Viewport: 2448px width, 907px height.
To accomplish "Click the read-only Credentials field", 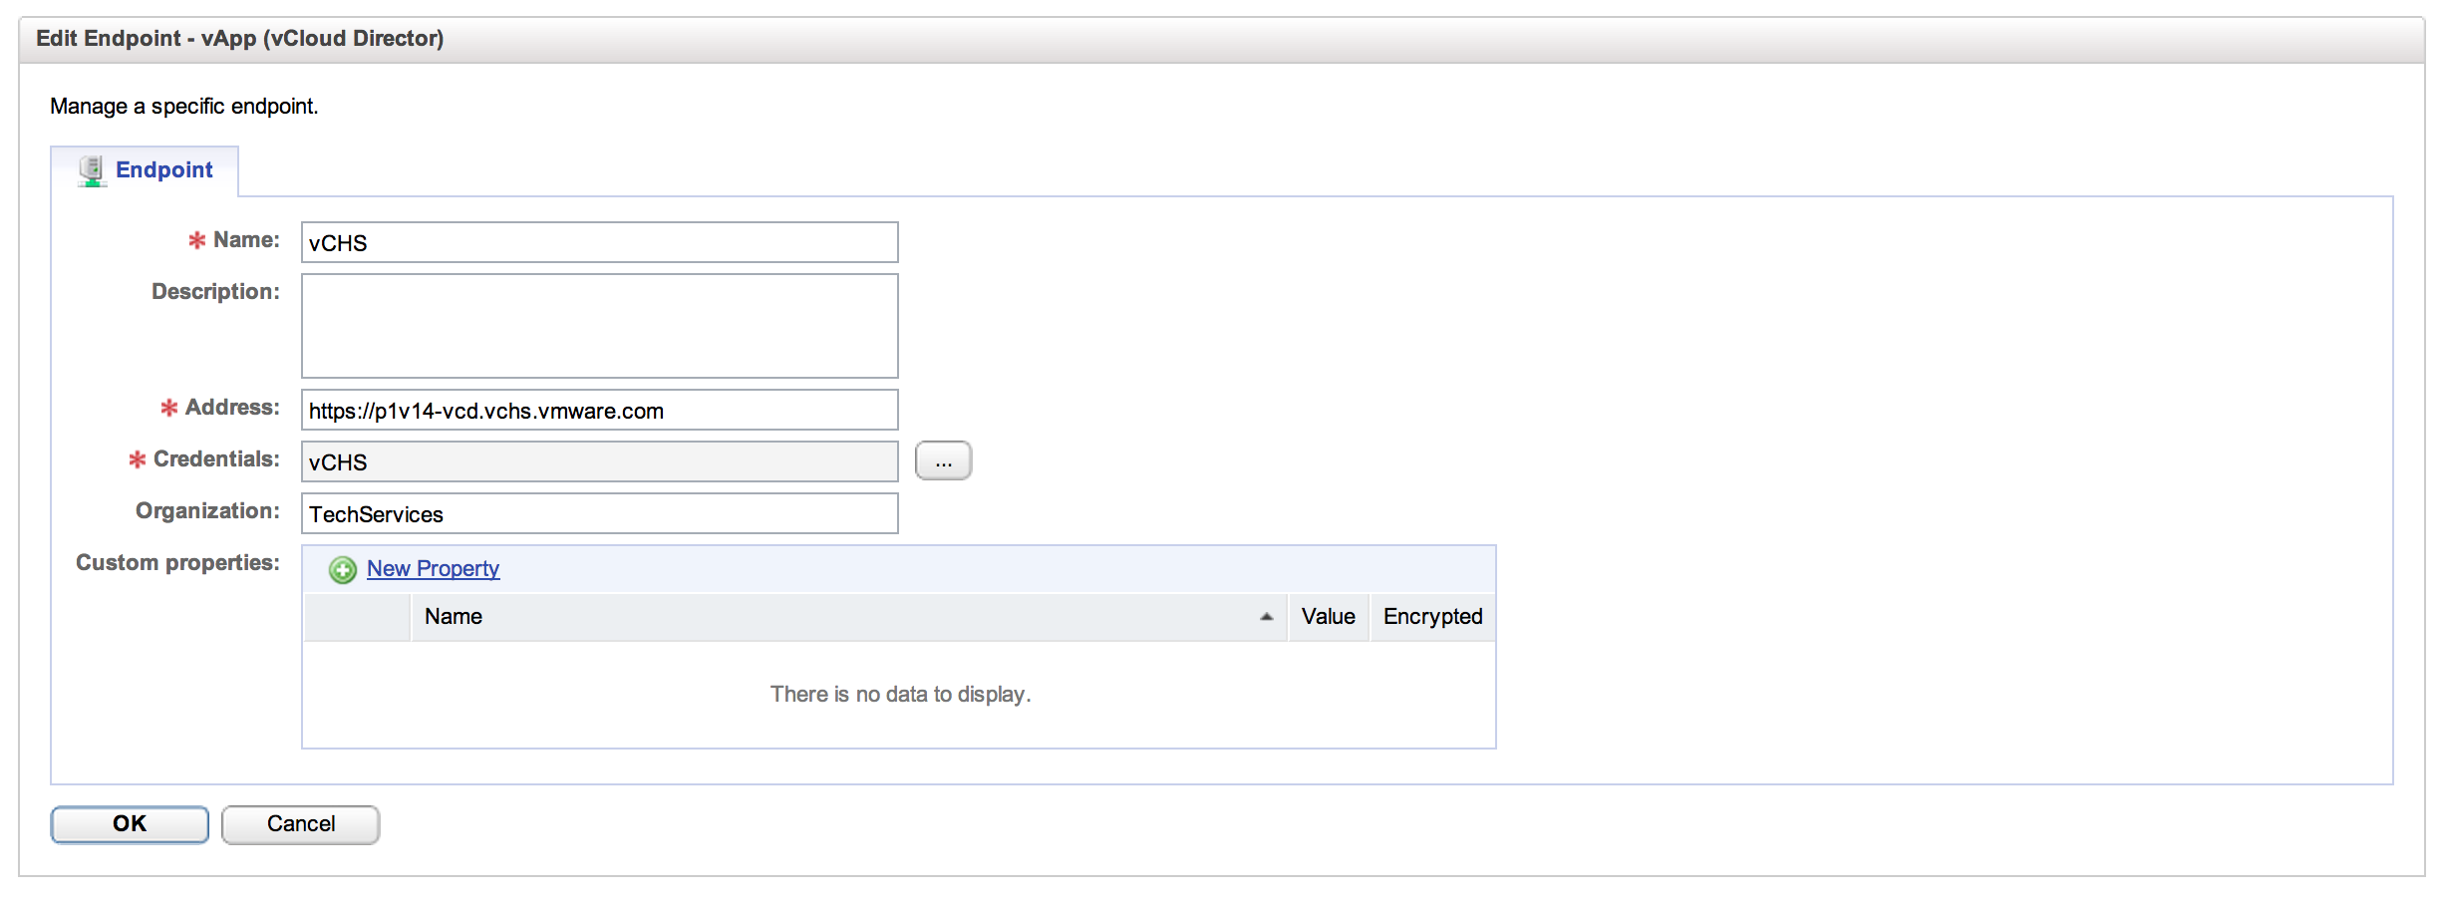I will 599,462.
